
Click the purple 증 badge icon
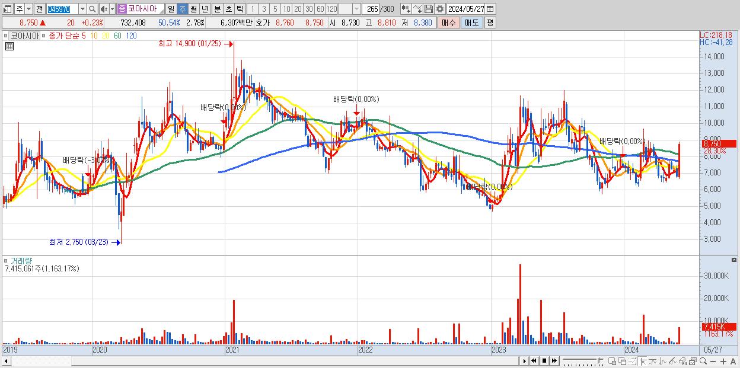tap(122, 9)
